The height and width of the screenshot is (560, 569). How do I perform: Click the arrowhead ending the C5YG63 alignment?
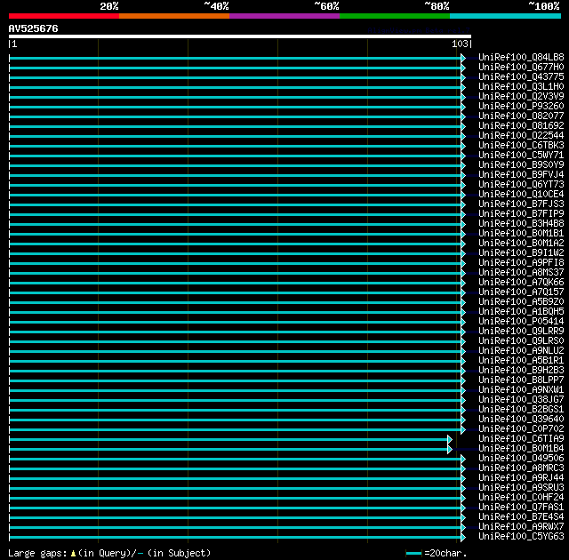coord(463,537)
